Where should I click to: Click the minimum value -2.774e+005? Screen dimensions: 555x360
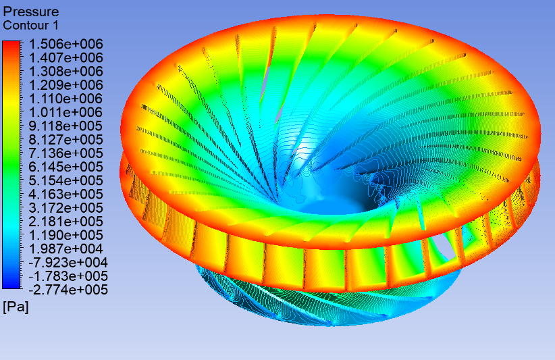click(68, 290)
